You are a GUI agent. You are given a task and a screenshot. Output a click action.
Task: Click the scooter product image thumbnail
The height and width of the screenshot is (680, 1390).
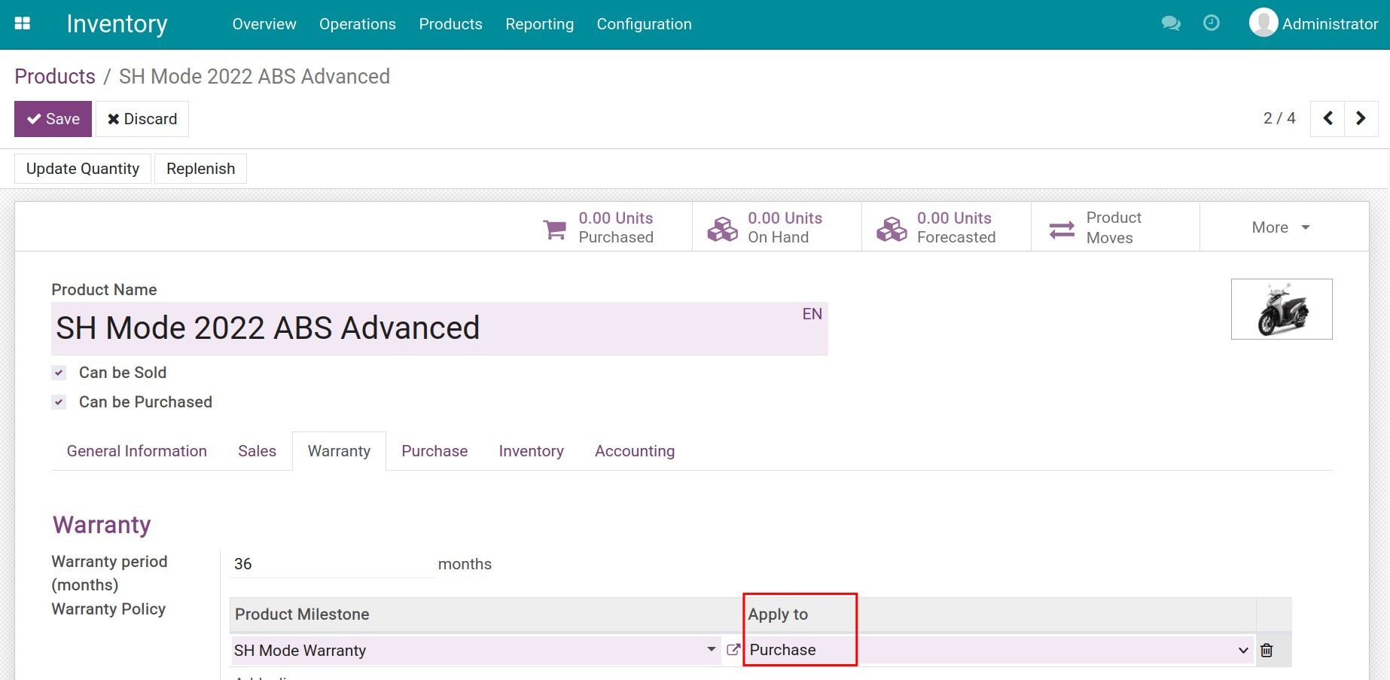click(x=1281, y=310)
